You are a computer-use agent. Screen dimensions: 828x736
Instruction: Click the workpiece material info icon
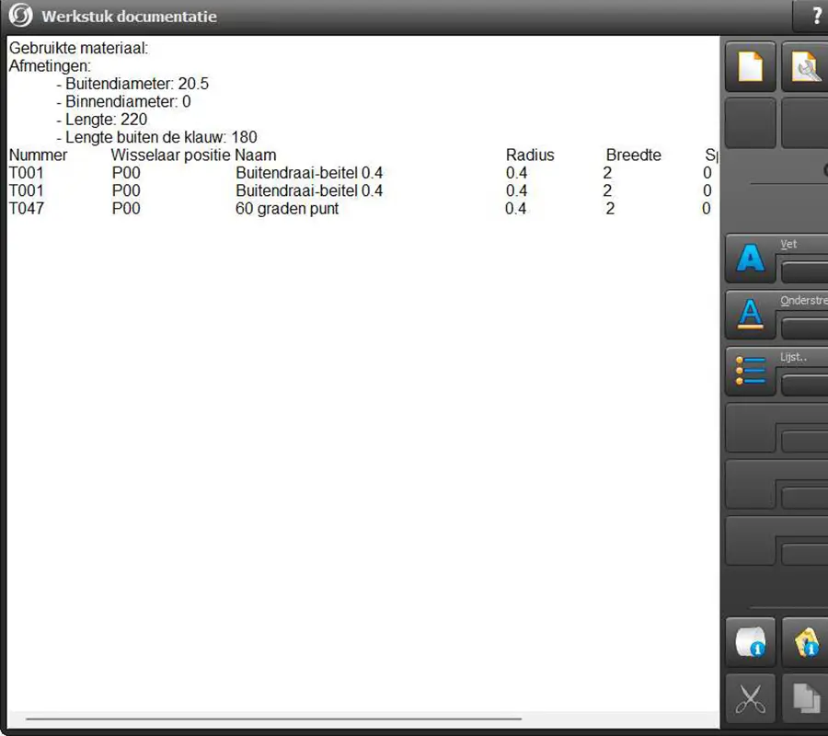pos(751,642)
